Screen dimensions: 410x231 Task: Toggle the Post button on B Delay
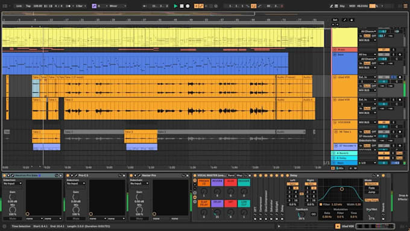(399, 158)
